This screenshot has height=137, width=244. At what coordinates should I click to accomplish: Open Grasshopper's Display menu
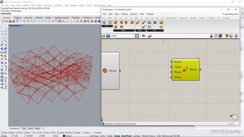coord(125,14)
